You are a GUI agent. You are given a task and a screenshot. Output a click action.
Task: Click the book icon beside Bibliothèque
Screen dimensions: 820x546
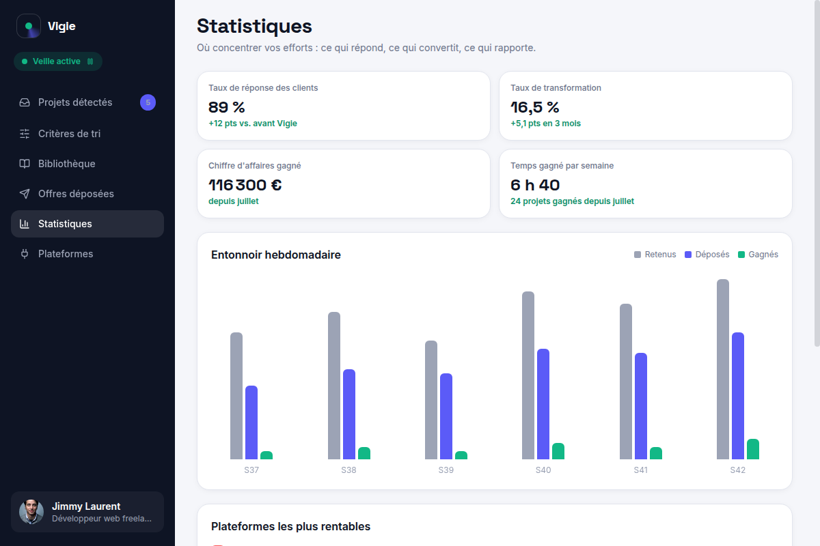(x=25, y=164)
